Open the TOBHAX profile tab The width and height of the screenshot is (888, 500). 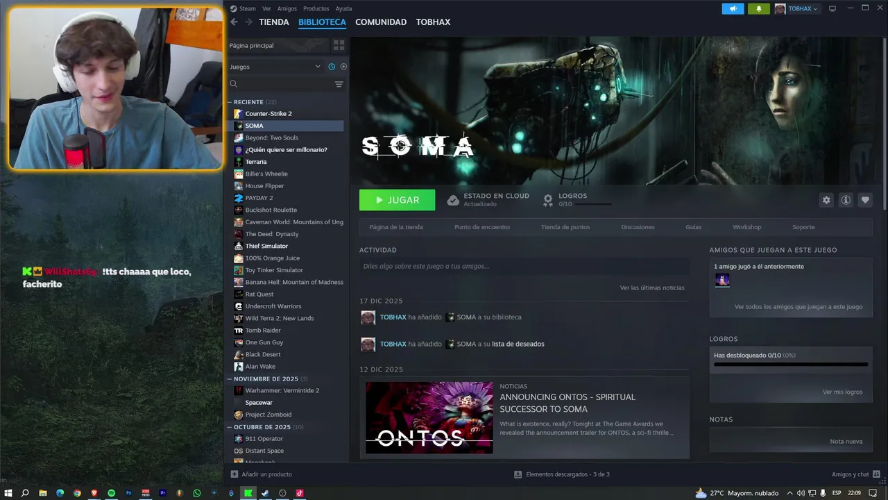tap(433, 22)
